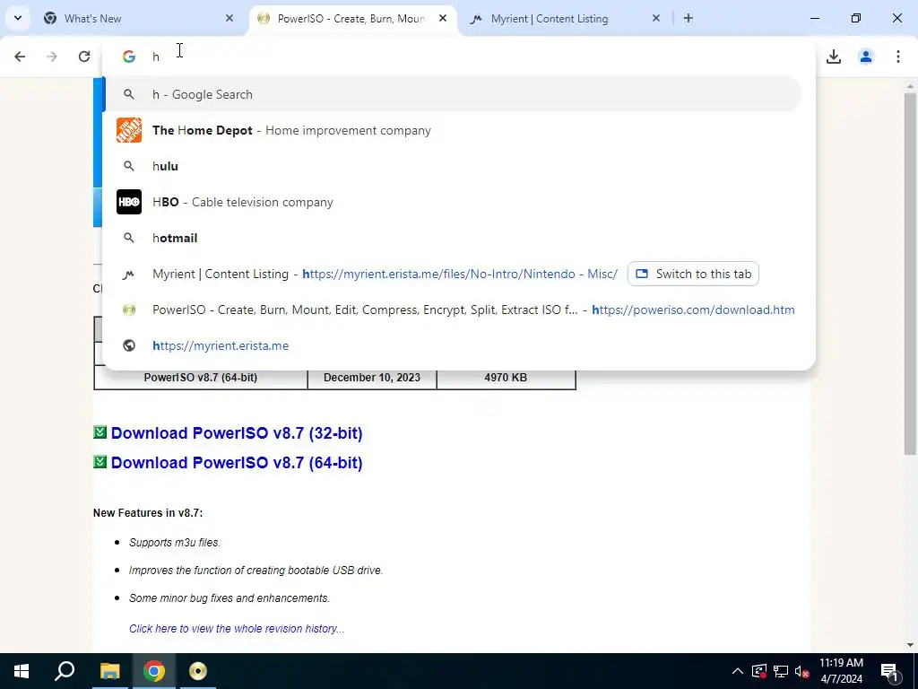918x689 pixels.
Task: Open the notification center icon
Action: [x=890, y=671]
